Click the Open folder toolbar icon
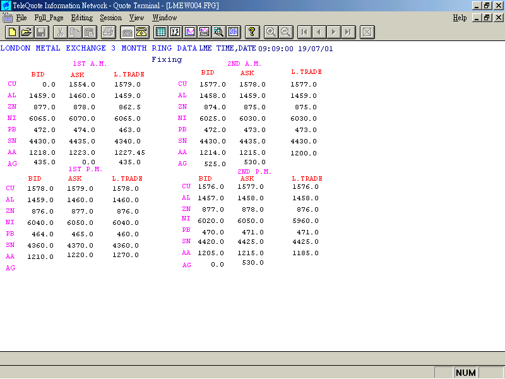505x379 pixels. (x=27, y=32)
